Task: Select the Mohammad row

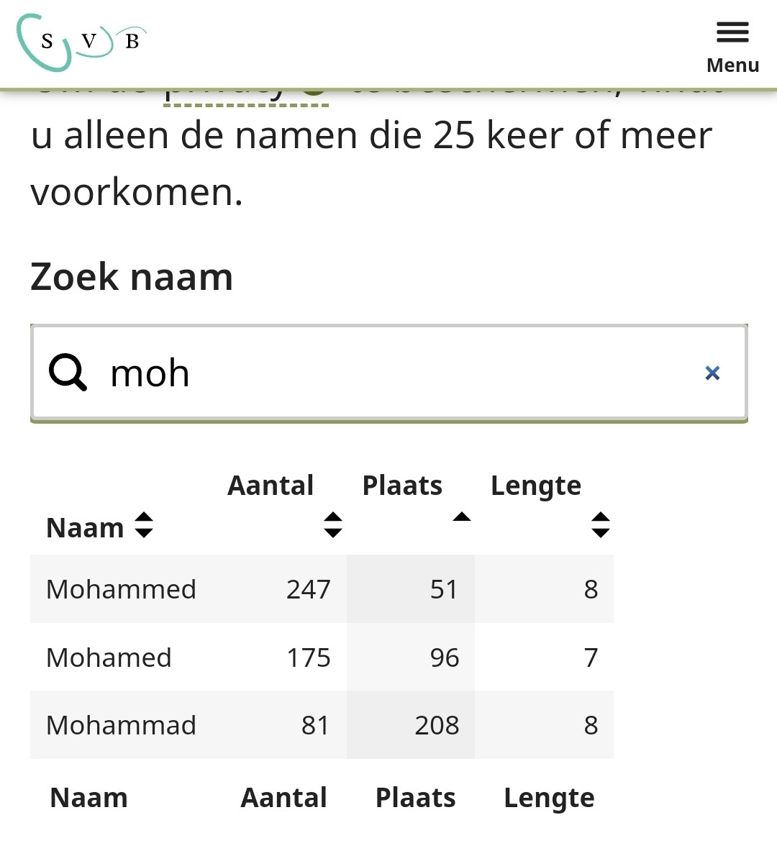Action: pyautogui.click(x=322, y=725)
